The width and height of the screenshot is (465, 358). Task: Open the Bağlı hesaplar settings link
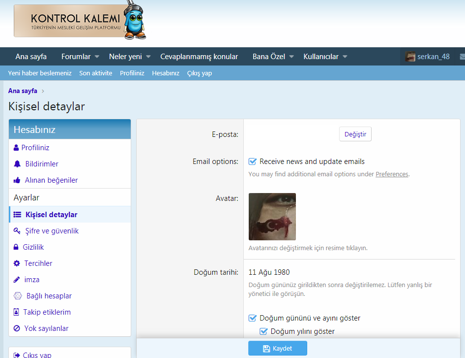[x=49, y=296]
